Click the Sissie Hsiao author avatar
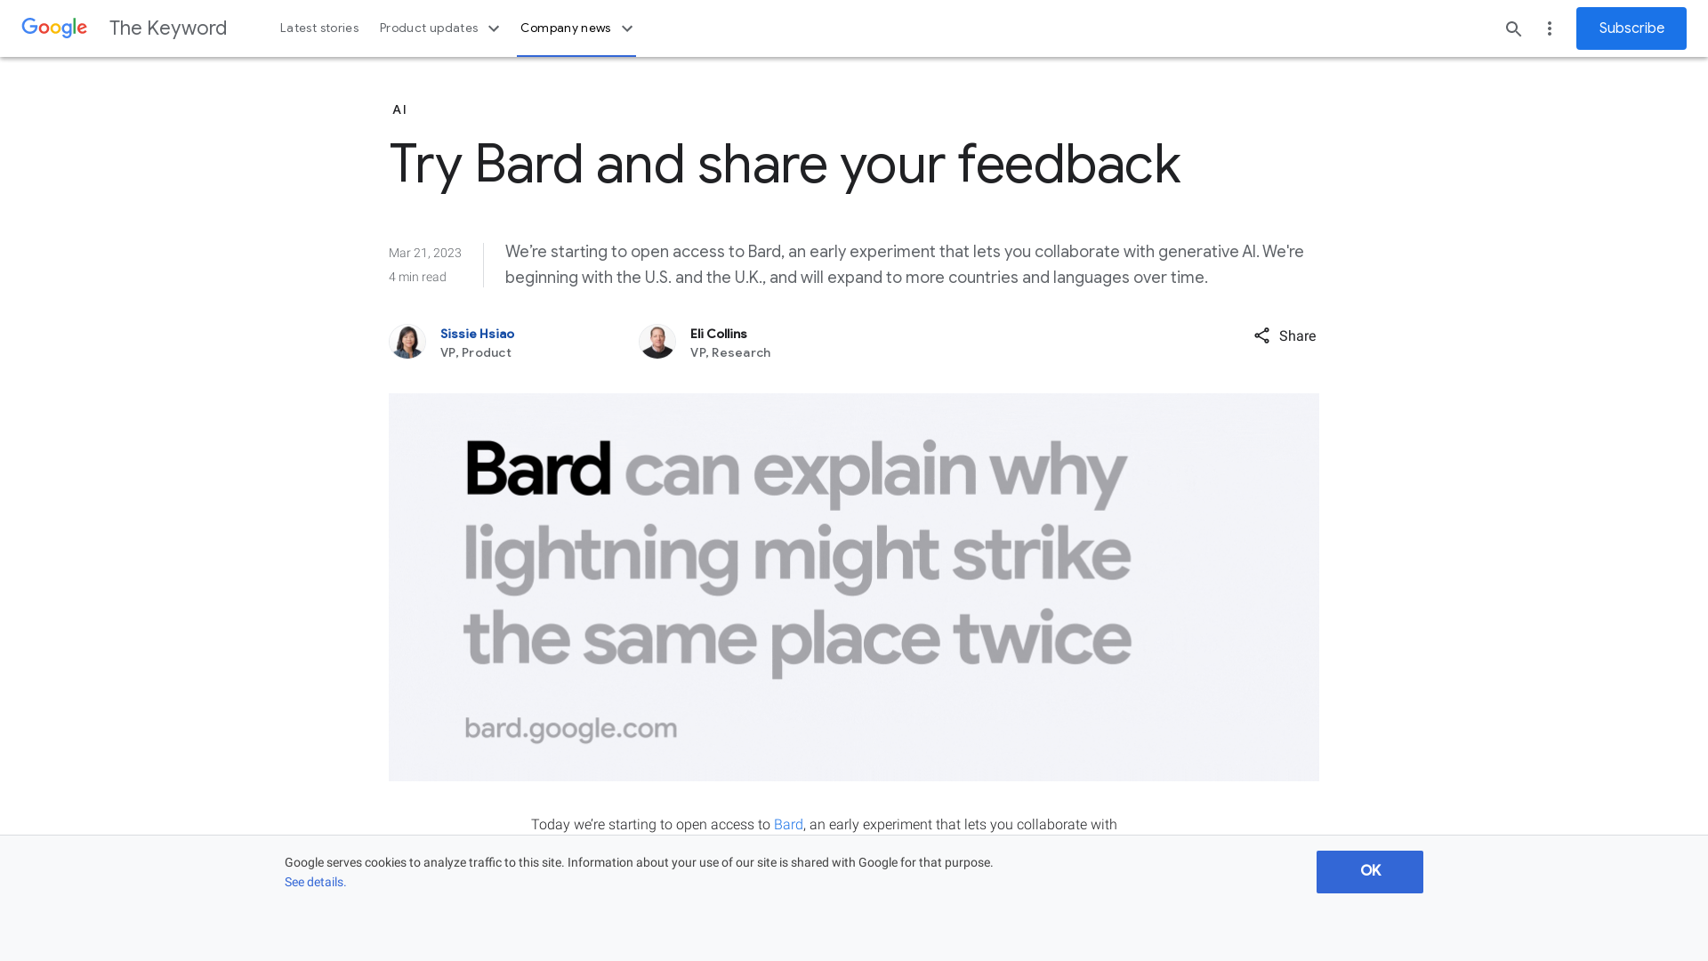The image size is (1708, 961). click(x=407, y=342)
